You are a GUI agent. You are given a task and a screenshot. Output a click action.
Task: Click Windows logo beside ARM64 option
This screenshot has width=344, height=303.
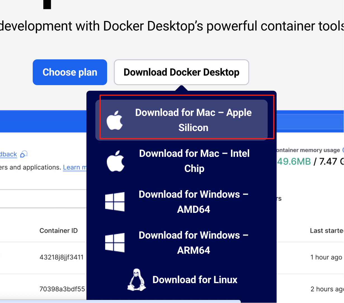115,243
